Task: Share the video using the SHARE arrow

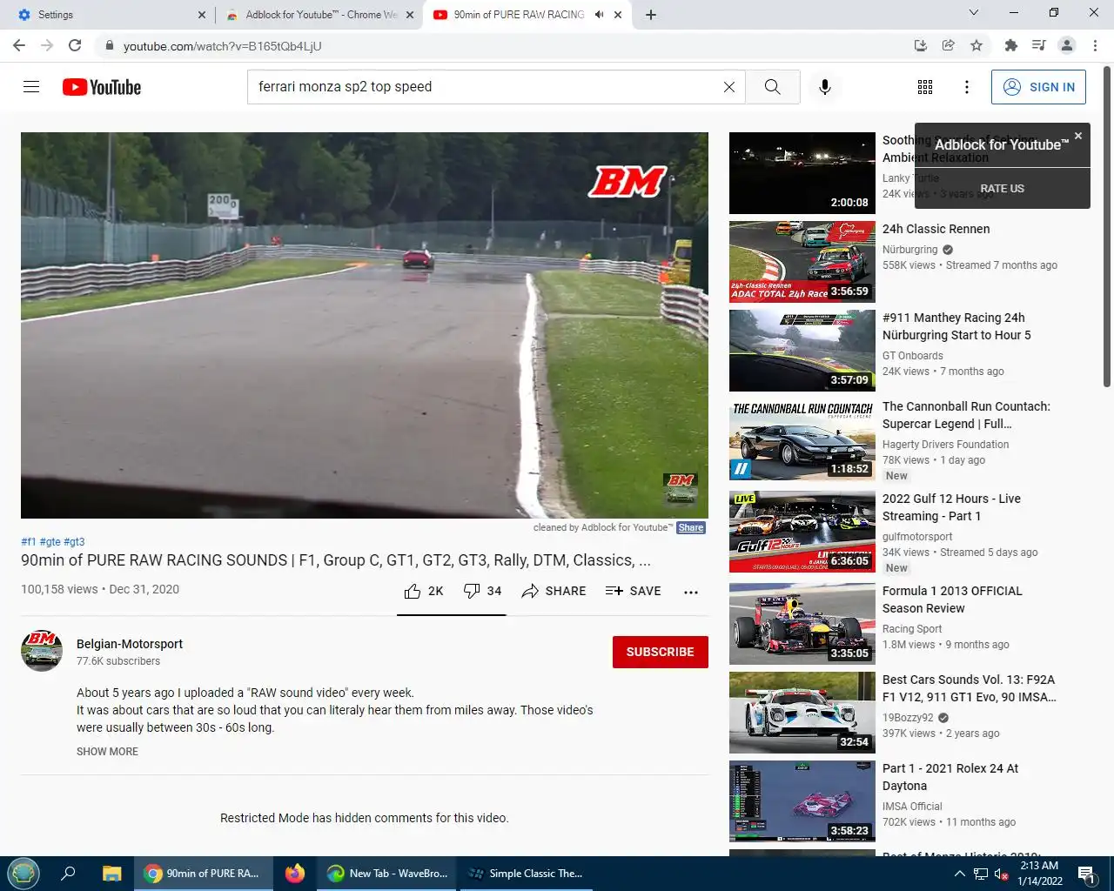Action: (x=554, y=591)
